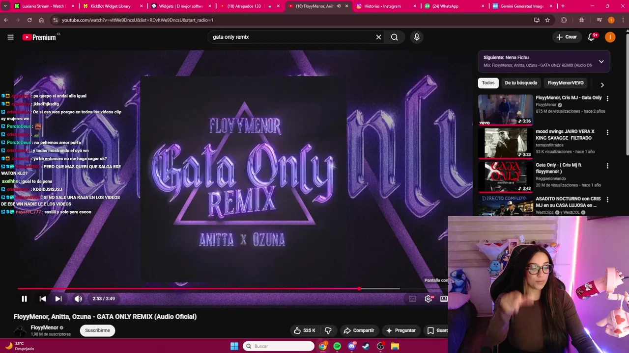This screenshot has height=353, width=629.
Task: Show more filter chips with right arrow
Action: tap(602, 84)
